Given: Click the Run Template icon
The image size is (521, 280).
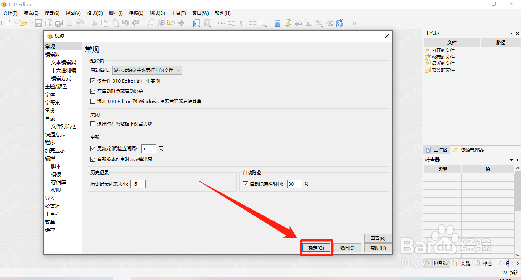Looking at the screenshot, I should click(x=207, y=23).
